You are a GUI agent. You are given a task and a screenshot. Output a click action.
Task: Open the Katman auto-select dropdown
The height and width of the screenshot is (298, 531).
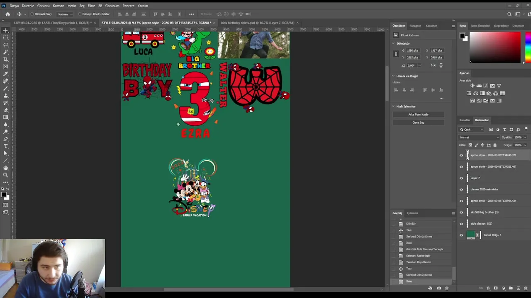tap(65, 14)
